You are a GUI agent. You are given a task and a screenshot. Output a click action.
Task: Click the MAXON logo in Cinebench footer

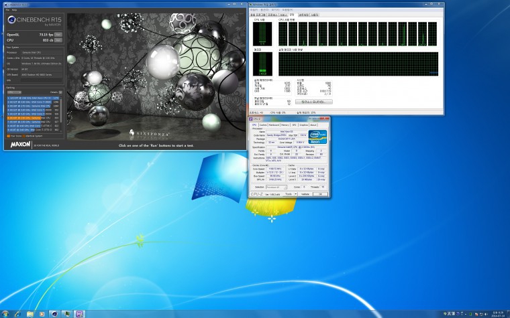20,145
